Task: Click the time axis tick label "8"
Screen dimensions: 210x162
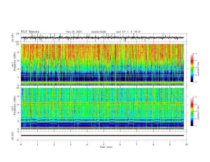Action: 153,145
